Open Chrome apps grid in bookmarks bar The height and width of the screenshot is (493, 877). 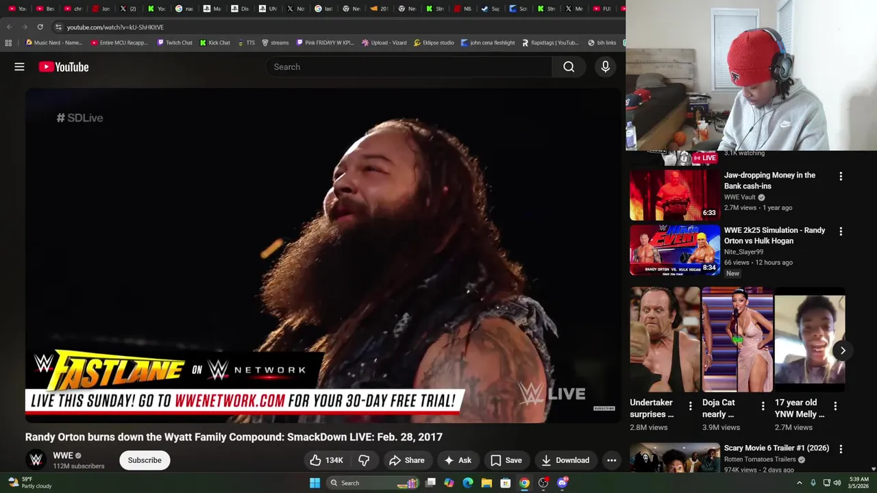(x=8, y=42)
